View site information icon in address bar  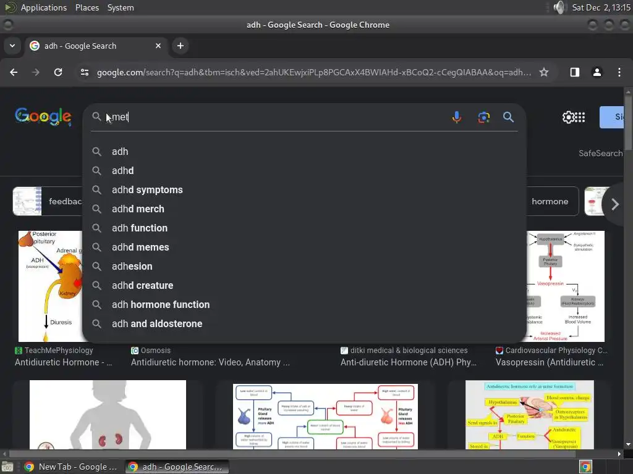(85, 72)
